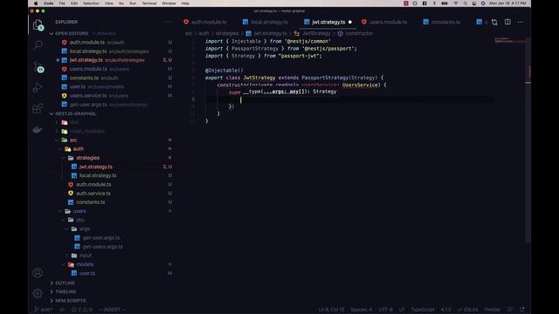
Task: Click the errors and warnings status bar indicator
Action: [x=81, y=310]
